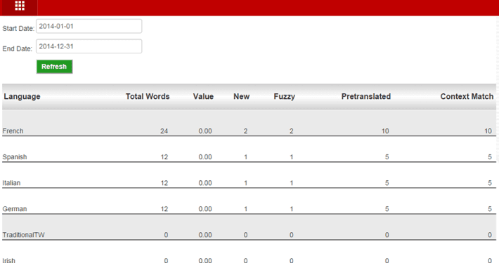Select the German language row label
Image resolution: width=499 pixels, height=263 pixels.
14,209
